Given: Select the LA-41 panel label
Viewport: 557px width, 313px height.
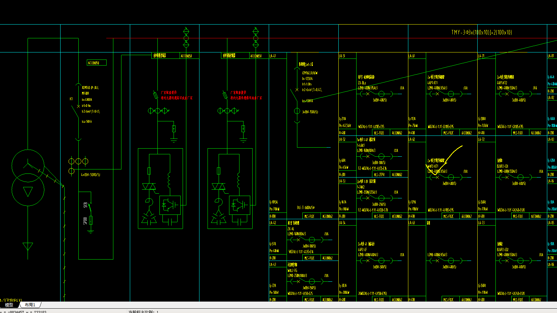Looking at the screenshot, I should (x=272, y=56).
